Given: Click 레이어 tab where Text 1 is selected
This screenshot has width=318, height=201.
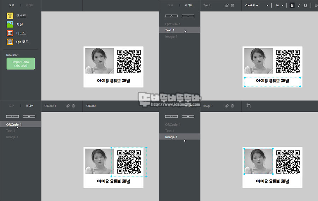Looking at the screenshot, I should [189, 5].
